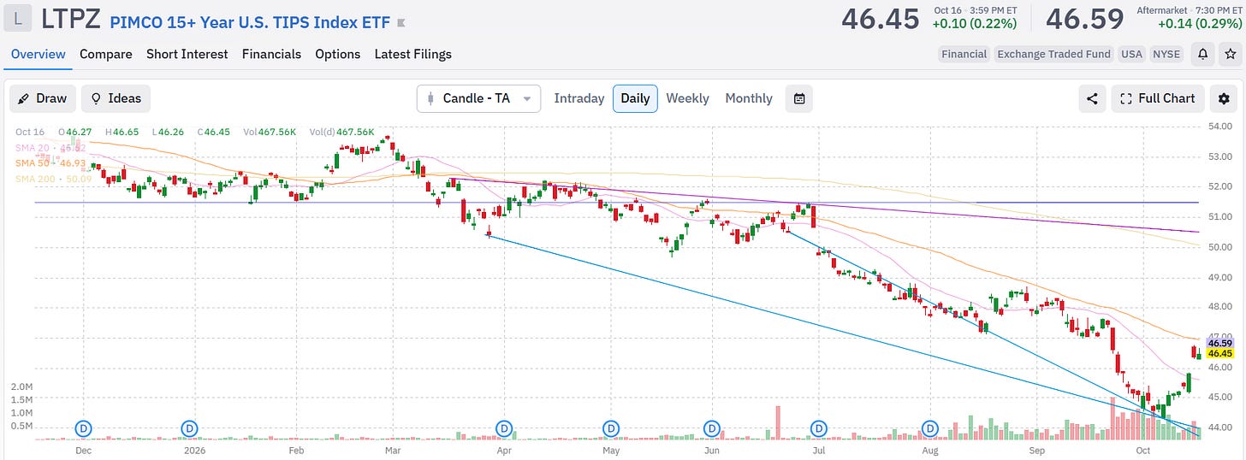The width and height of the screenshot is (1246, 460).
Task: Click the May dividend D marker
Action: click(611, 427)
